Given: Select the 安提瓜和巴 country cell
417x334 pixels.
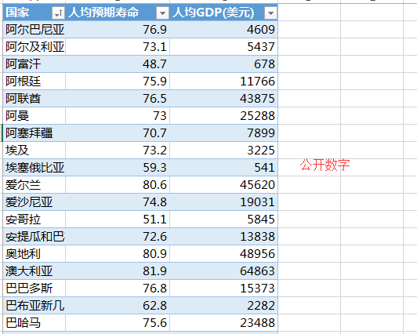Looking at the screenshot, I should (x=34, y=237).
